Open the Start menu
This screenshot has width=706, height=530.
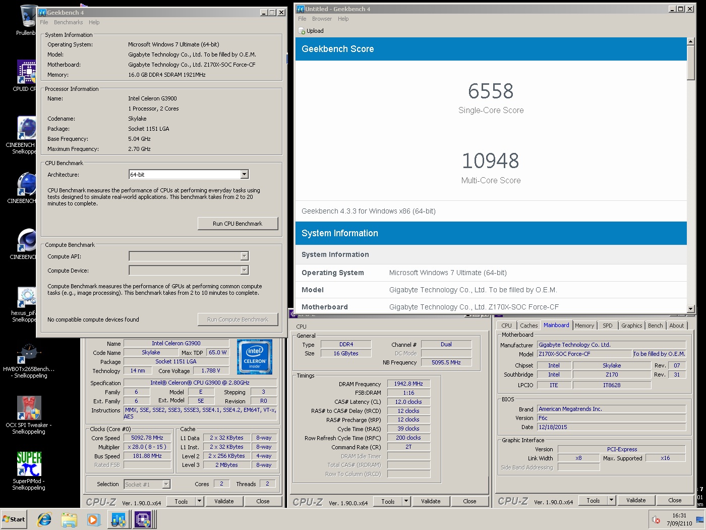14,519
